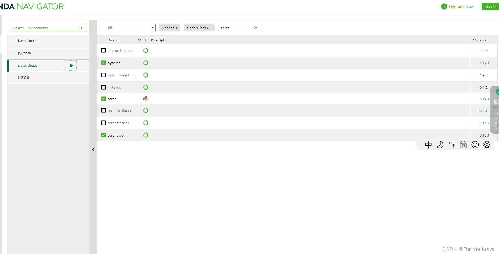Click the Anaconda Navigator logo

(32, 6)
